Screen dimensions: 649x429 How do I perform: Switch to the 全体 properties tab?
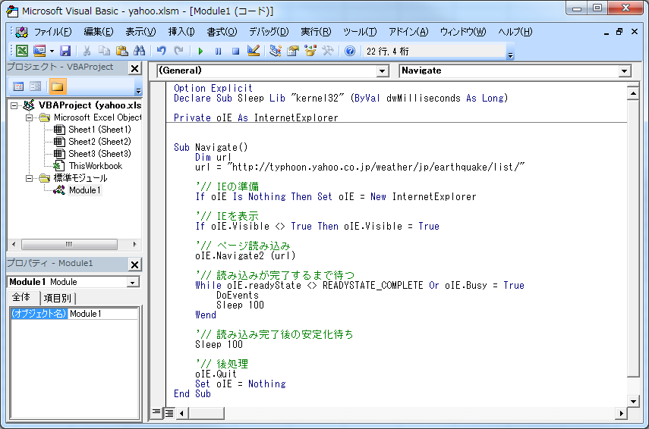pyautogui.click(x=20, y=297)
